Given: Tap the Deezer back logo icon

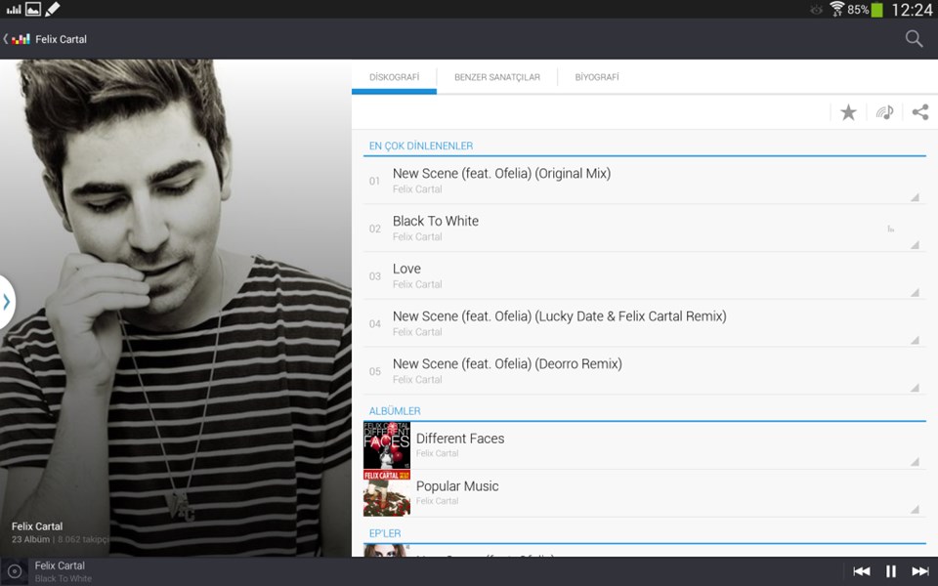Looking at the screenshot, I should [x=17, y=39].
